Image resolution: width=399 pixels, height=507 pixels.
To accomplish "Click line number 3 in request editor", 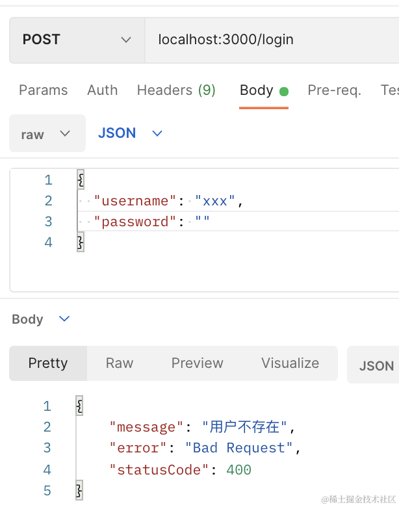I will tap(49, 222).
